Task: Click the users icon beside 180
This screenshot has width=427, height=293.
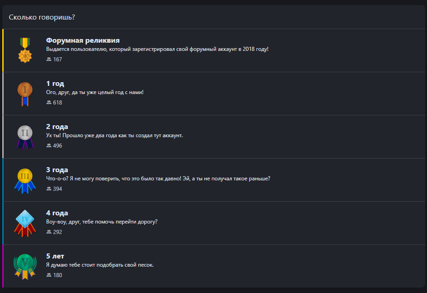Action: 49,275
